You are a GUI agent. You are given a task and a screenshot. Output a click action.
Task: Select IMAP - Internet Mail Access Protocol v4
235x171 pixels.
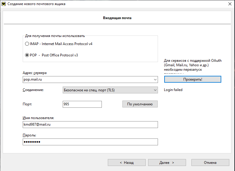tap(59, 44)
